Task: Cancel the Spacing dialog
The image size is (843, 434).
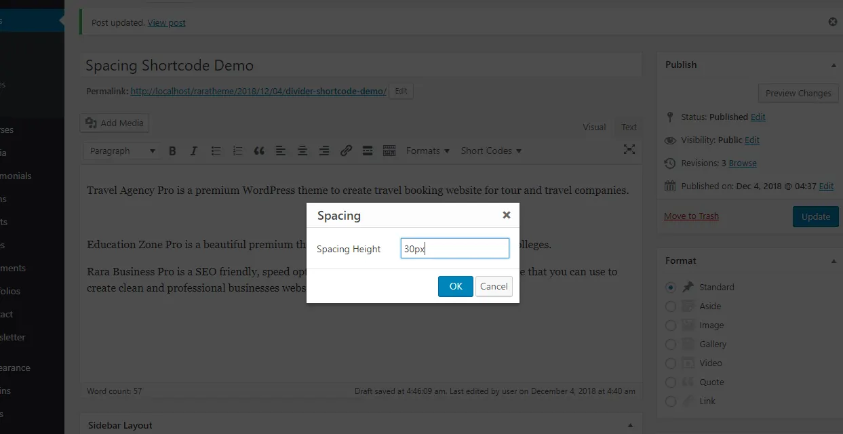Action: coord(494,286)
